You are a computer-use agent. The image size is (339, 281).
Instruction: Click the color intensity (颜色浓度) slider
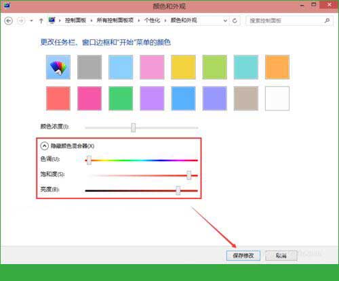click(141, 128)
